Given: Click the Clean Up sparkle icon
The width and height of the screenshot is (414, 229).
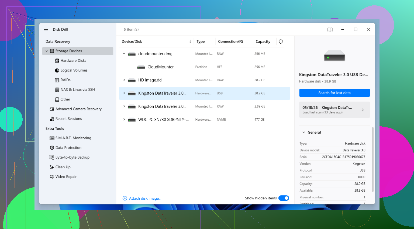Looking at the screenshot, I should 52,167.
